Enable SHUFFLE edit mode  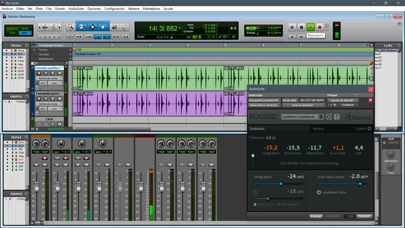tap(12, 29)
